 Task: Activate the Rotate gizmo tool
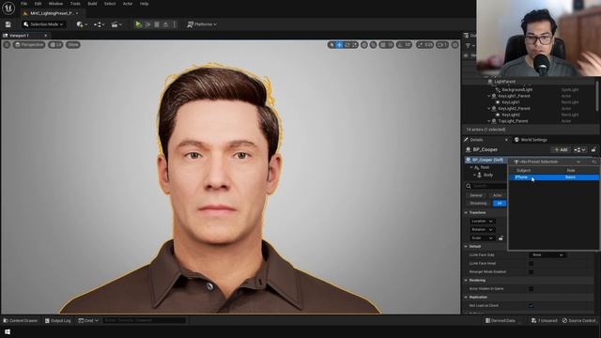click(347, 45)
